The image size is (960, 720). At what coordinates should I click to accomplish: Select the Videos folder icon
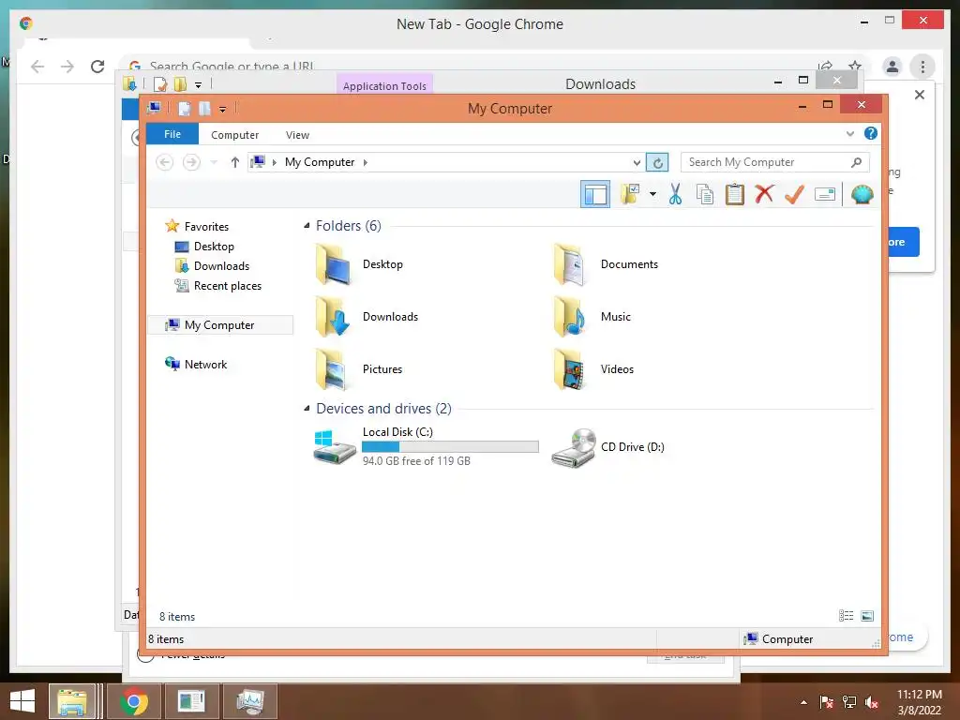pos(571,369)
